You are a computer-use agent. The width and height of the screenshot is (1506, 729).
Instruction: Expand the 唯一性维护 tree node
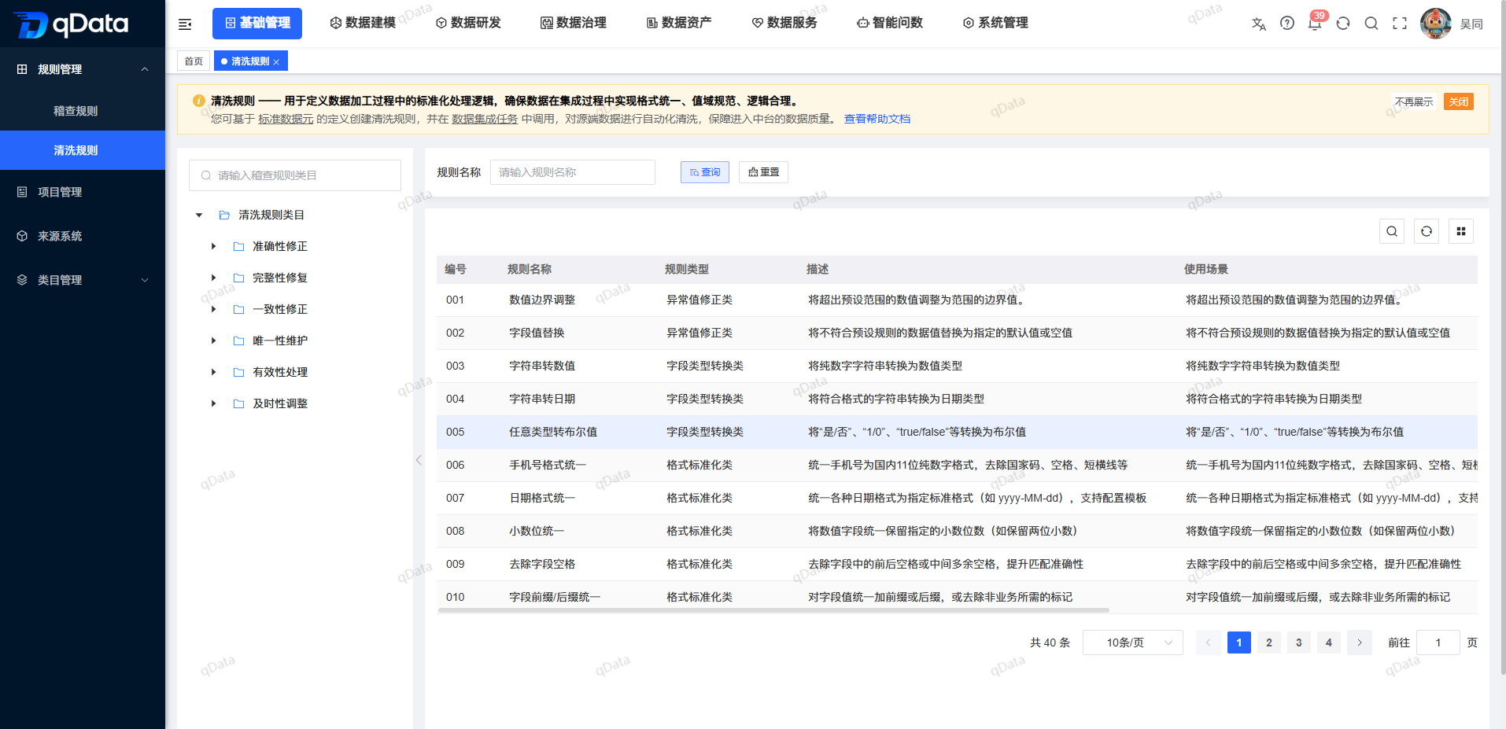pyautogui.click(x=213, y=341)
